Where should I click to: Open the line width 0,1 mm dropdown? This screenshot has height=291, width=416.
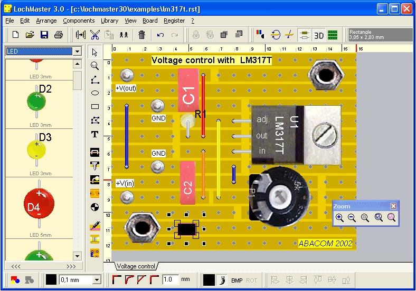97,279
